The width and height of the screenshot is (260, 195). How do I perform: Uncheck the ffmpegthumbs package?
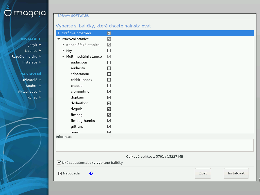[x=109, y=121]
